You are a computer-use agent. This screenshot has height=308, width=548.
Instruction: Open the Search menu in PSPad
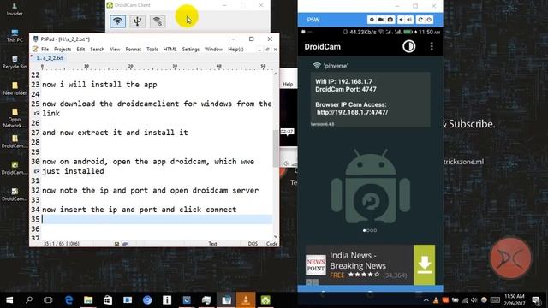pyautogui.click(x=97, y=50)
